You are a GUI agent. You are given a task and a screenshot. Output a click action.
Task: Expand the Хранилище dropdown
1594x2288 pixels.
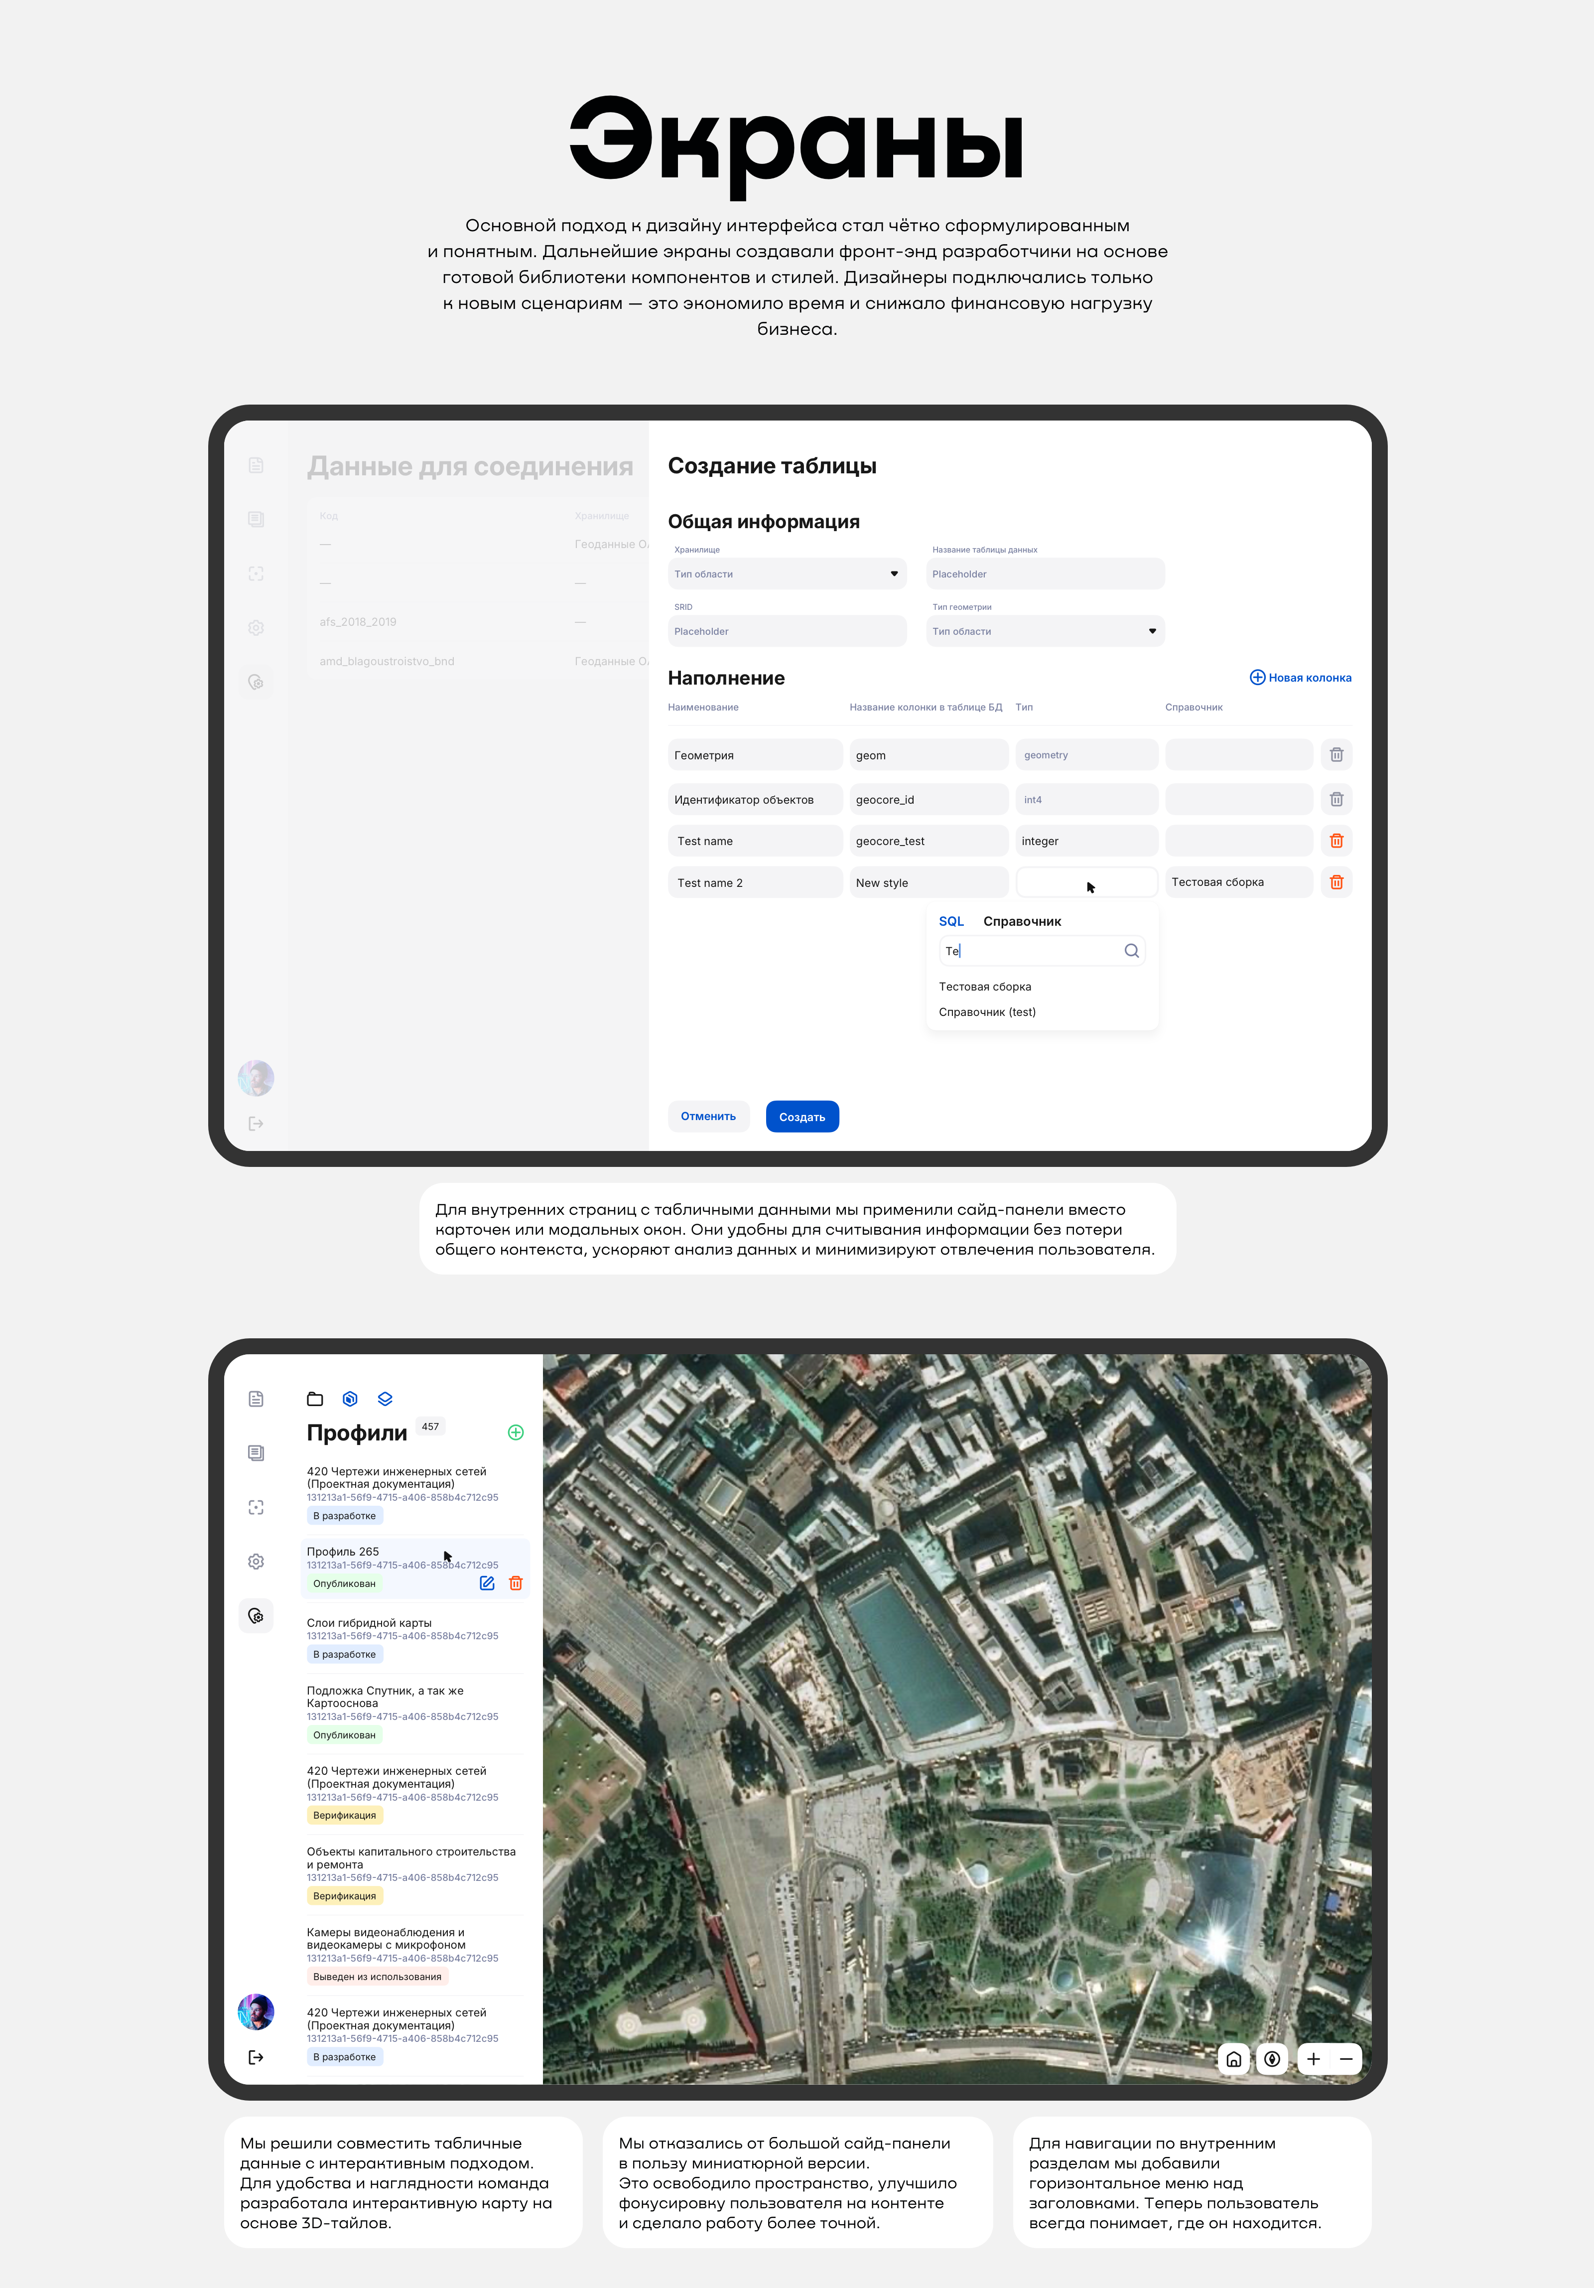click(787, 574)
